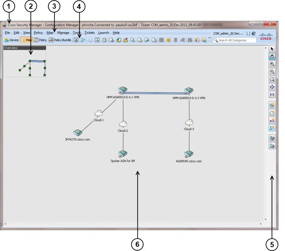This screenshot has width=285, height=251.
Task: Click the four-arrow fit-to-window tool
Action: tap(272, 87)
